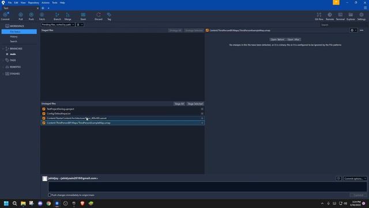Click the commit history clock icon
This screenshot has width=369, height=208.
point(338,179)
